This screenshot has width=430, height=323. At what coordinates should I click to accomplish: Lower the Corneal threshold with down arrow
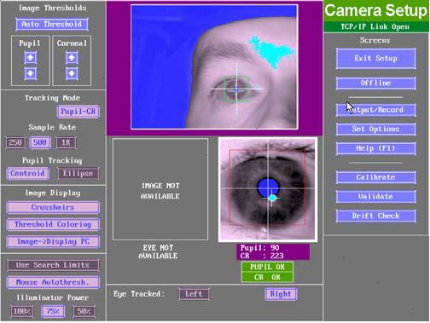click(x=72, y=73)
